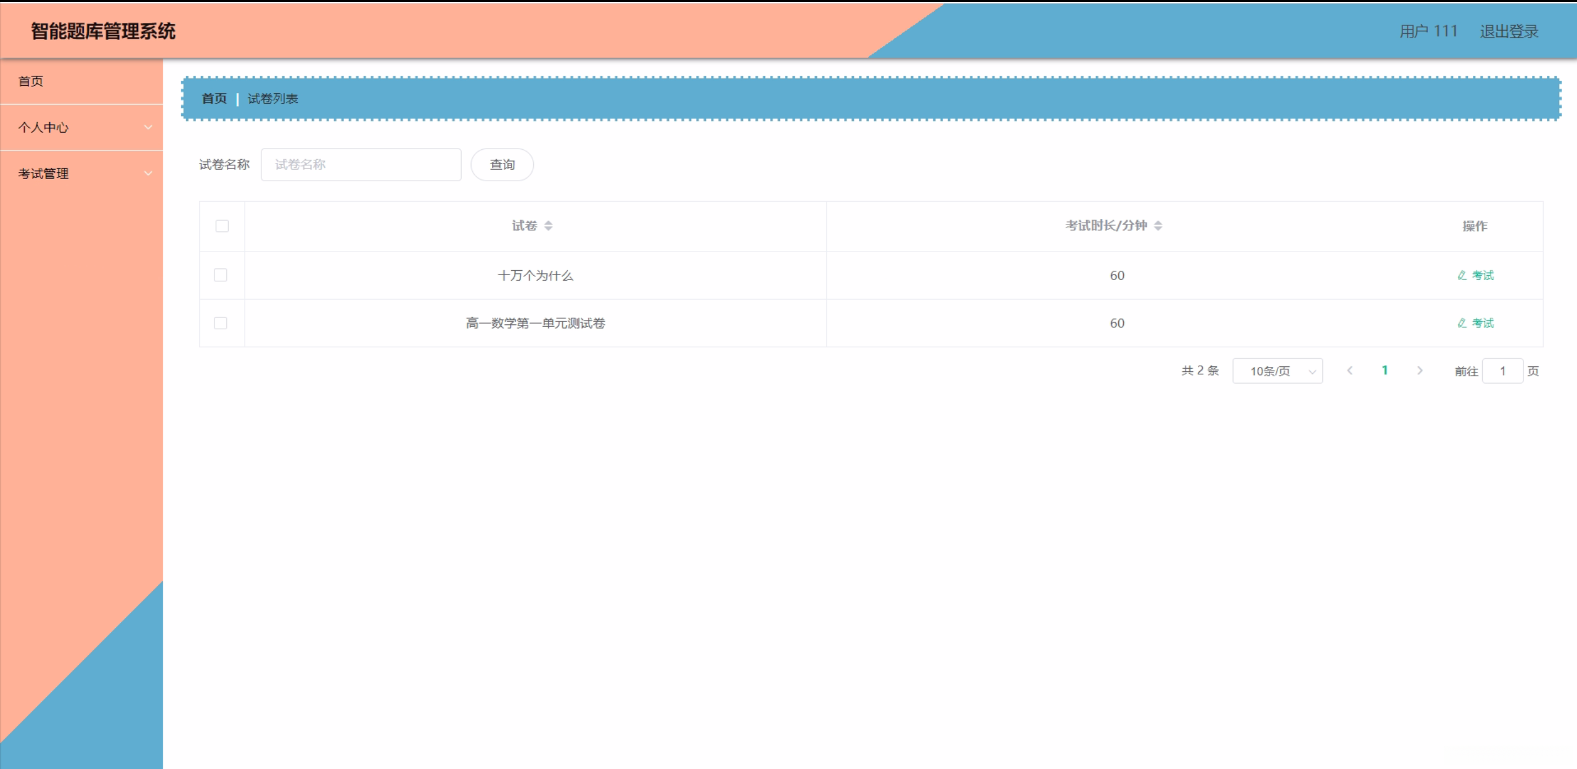Click exam pencil icon for 高一数学第一单元测试卷
Viewport: 1577px width, 769px height.
(x=1462, y=323)
